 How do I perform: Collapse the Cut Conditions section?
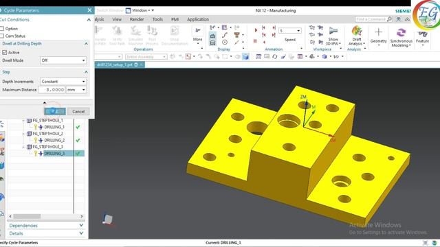(89, 20)
